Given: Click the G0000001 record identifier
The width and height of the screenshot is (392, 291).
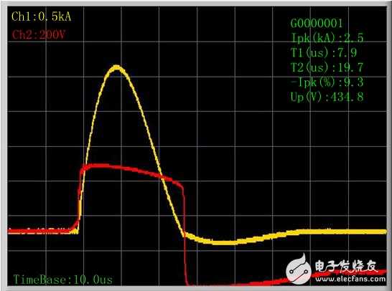Looking at the screenshot, I should (316, 23).
